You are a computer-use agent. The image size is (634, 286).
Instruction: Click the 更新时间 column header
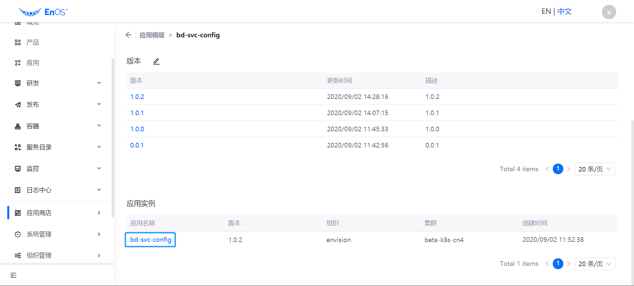coord(339,80)
